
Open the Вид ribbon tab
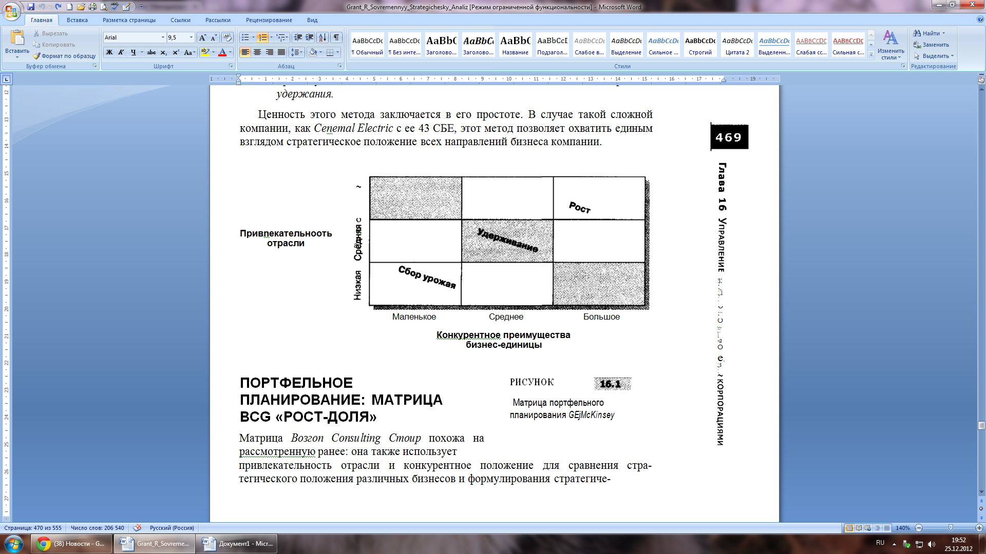click(312, 20)
